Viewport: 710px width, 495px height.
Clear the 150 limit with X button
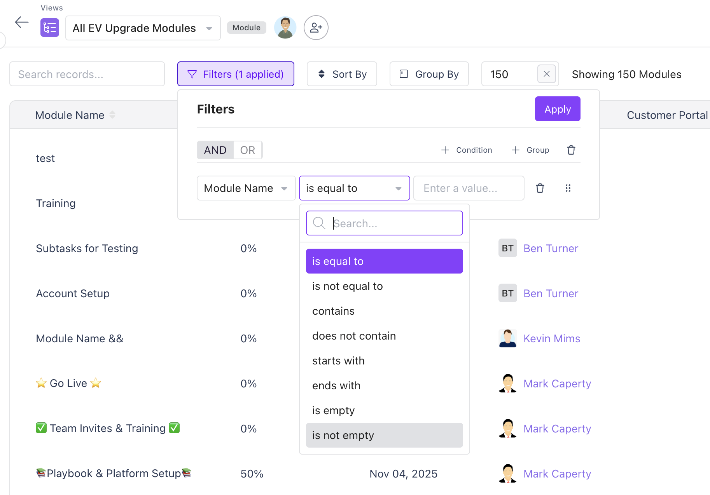point(546,74)
